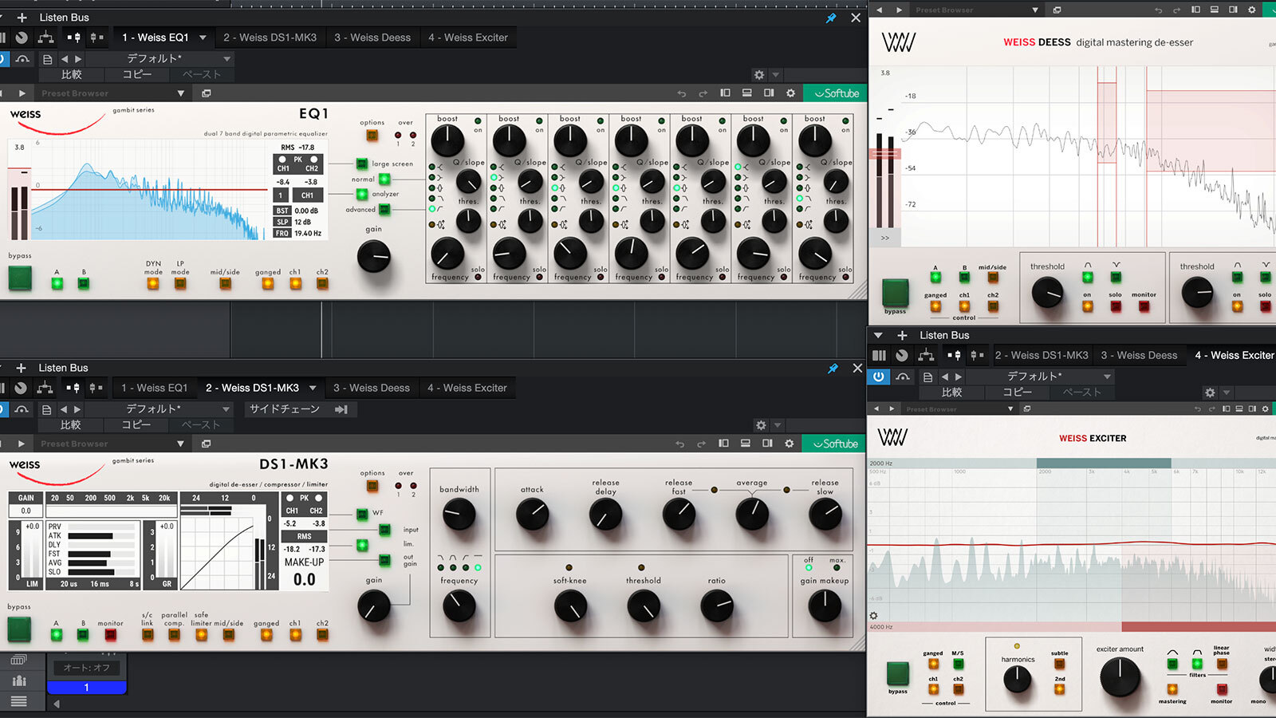This screenshot has width=1276, height=718.
Task: Open the gear settings in EQ1 window
Action: click(x=759, y=74)
